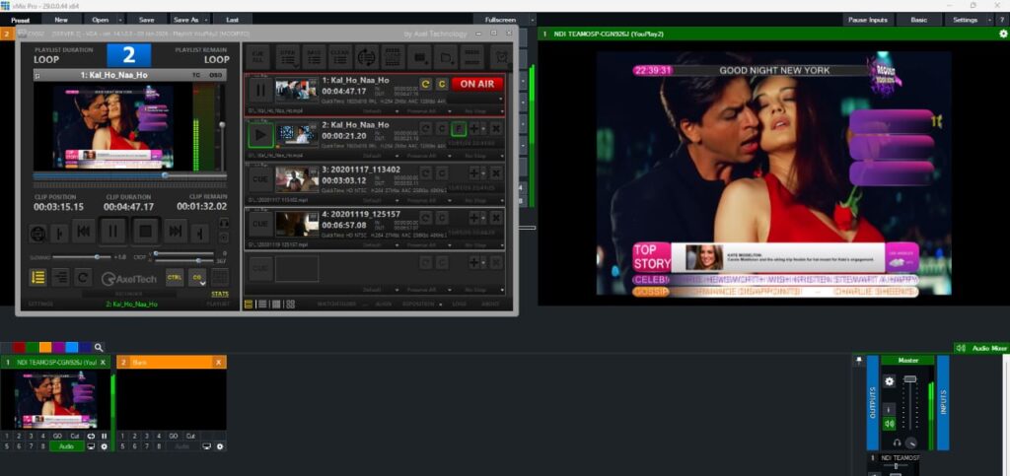Remove clip 4 20201119_125157 with X
The height and width of the screenshot is (476, 1010).
(x=496, y=218)
